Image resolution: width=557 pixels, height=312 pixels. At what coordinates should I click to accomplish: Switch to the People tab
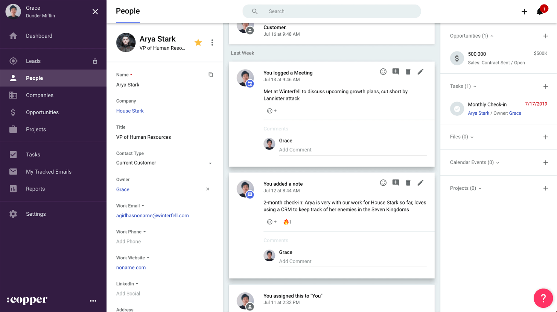click(128, 11)
